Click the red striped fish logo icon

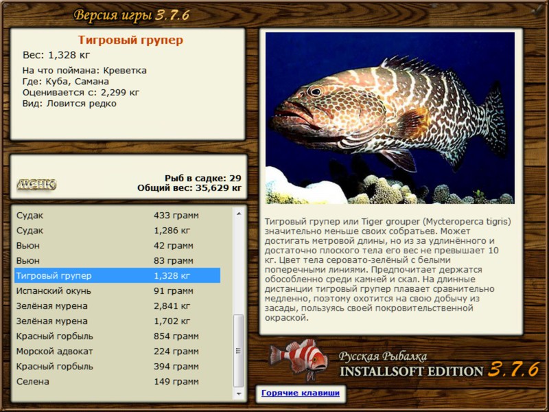coord(299,359)
